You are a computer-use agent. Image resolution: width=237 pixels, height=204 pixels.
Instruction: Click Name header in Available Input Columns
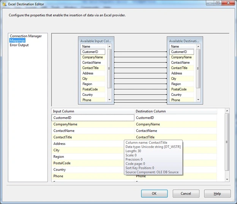click(x=93, y=47)
